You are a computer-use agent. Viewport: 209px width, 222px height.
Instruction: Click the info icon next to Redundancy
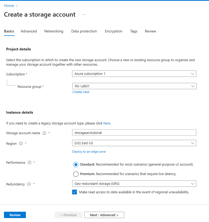tap(29, 184)
